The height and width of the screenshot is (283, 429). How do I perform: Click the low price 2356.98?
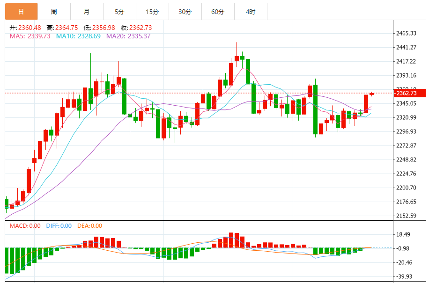[x=104, y=28]
